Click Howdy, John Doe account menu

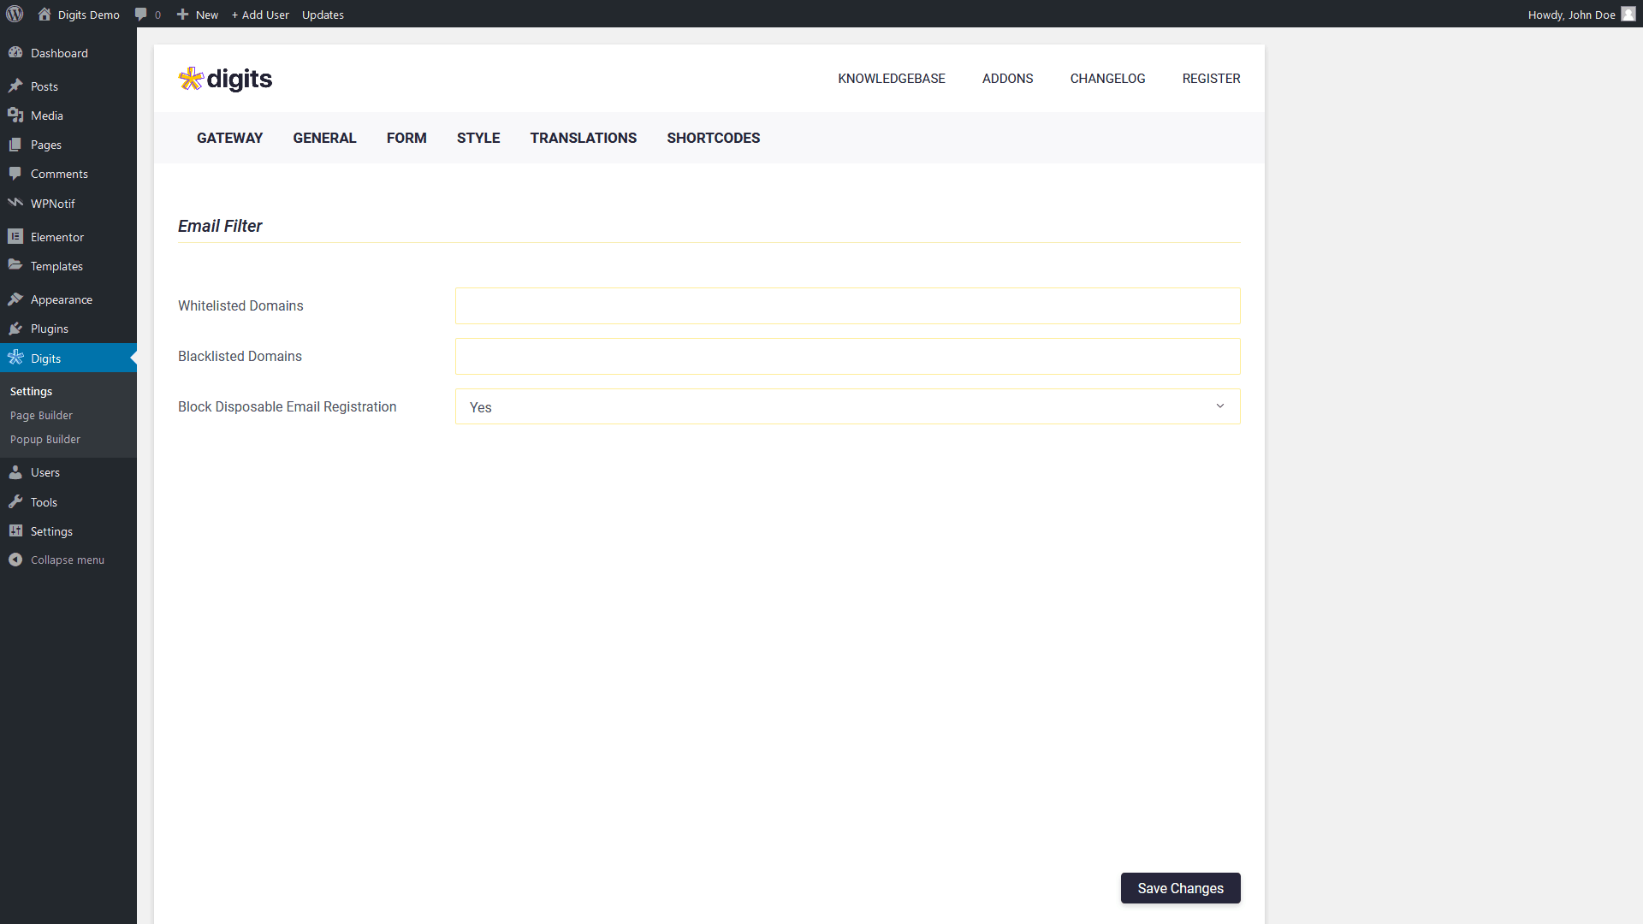[1581, 14]
